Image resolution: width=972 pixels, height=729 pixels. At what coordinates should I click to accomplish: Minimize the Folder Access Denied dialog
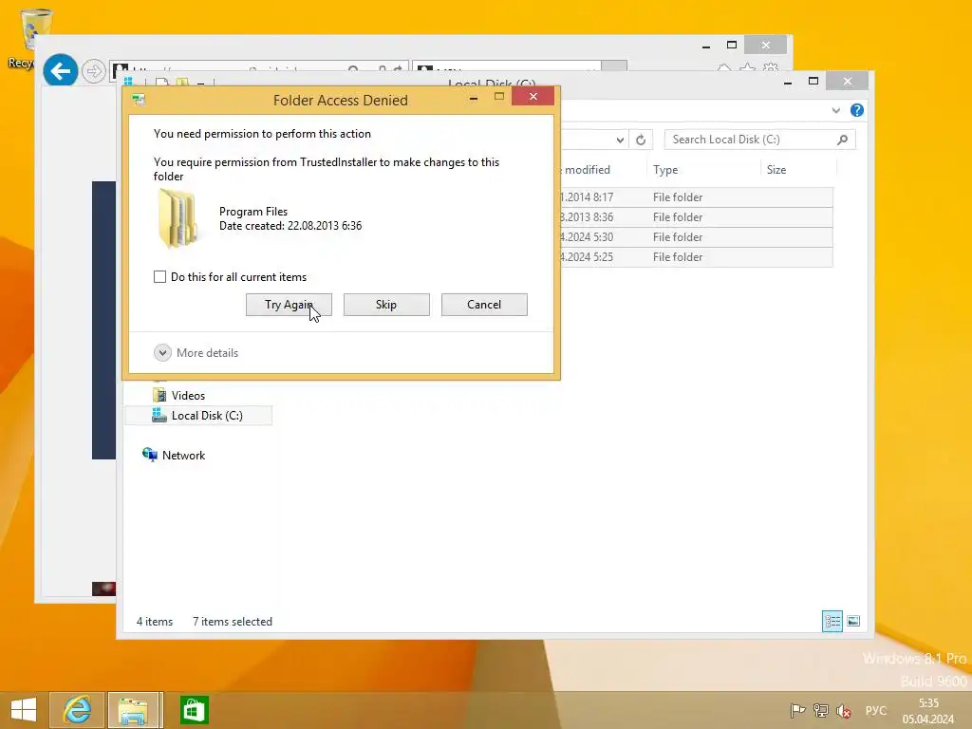(x=474, y=98)
